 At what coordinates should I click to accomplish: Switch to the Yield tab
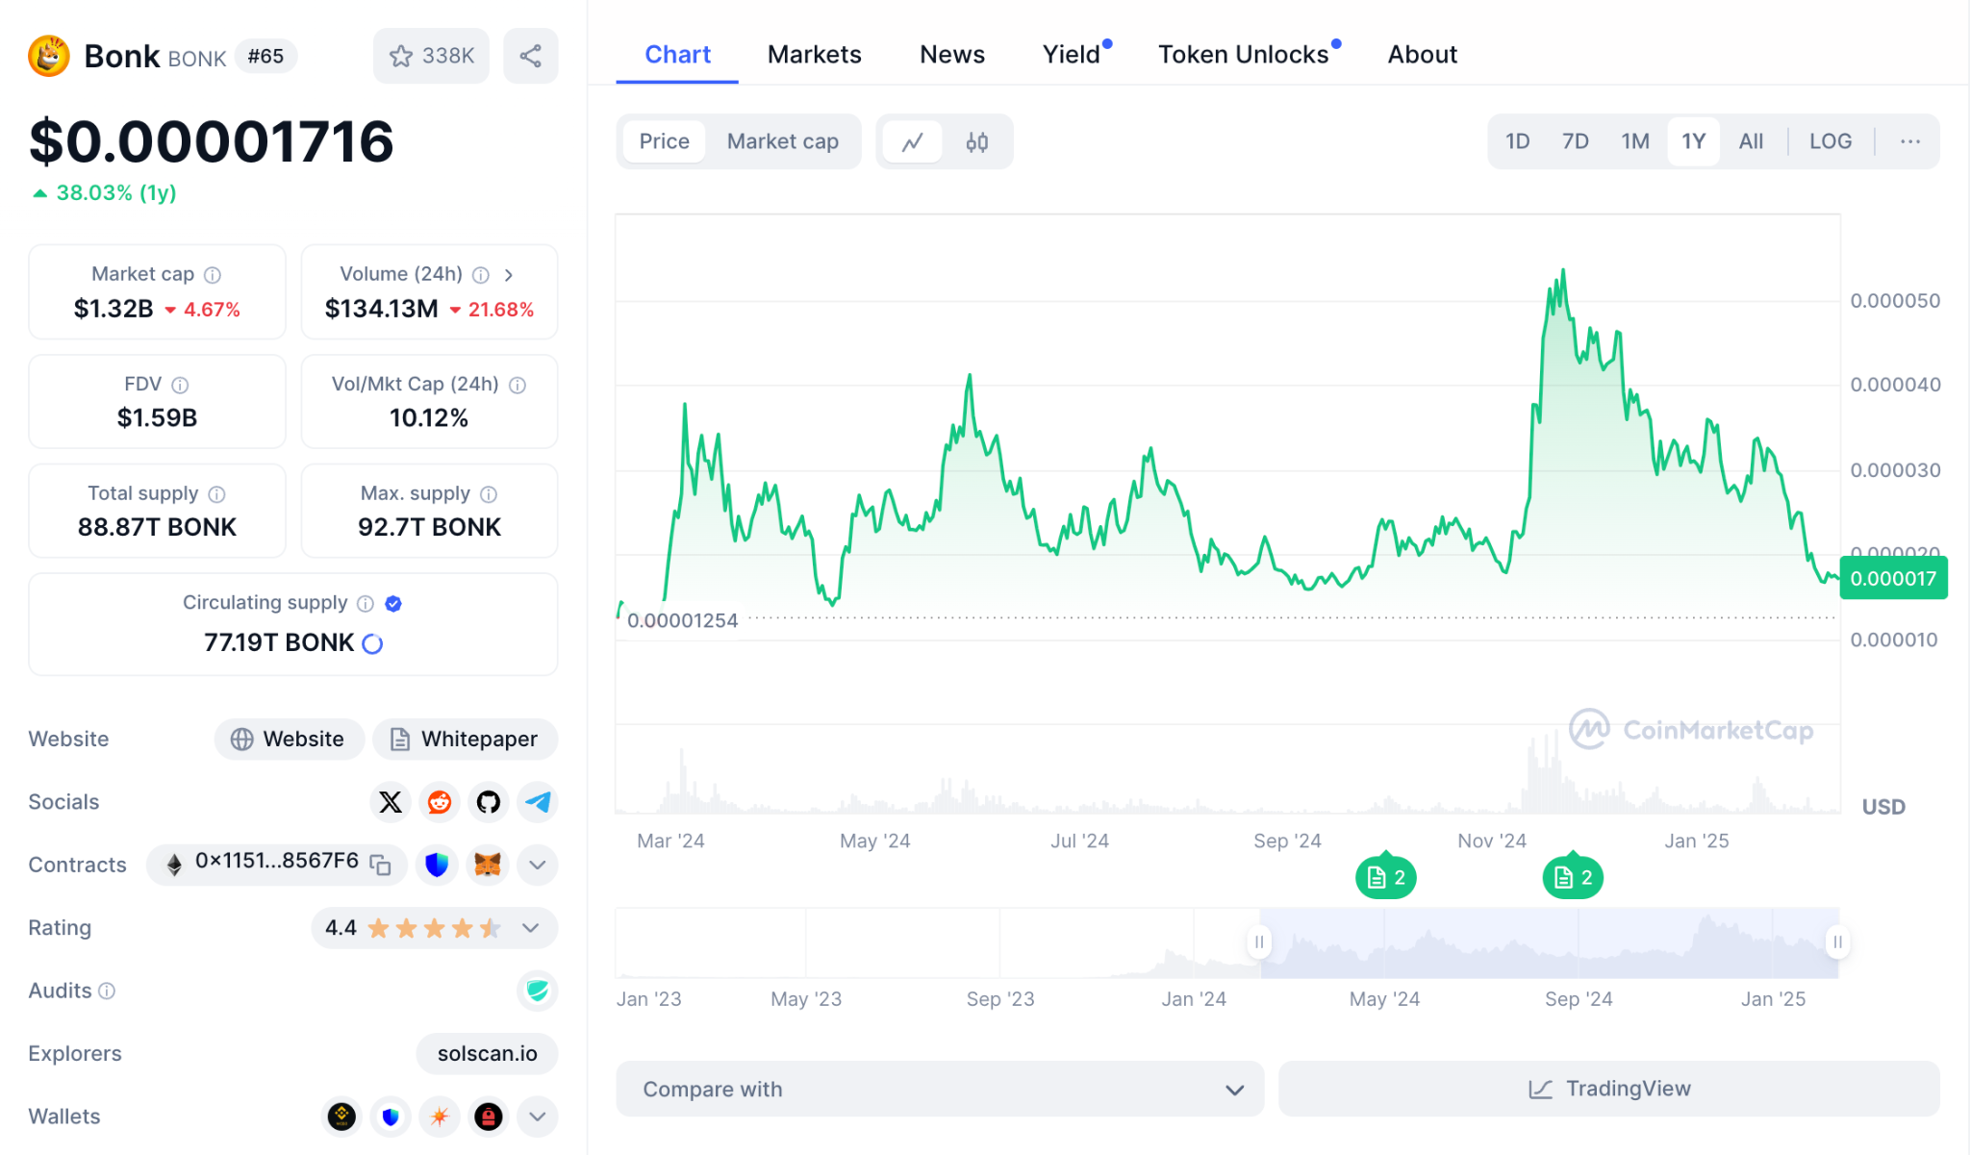click(1073, 55)
